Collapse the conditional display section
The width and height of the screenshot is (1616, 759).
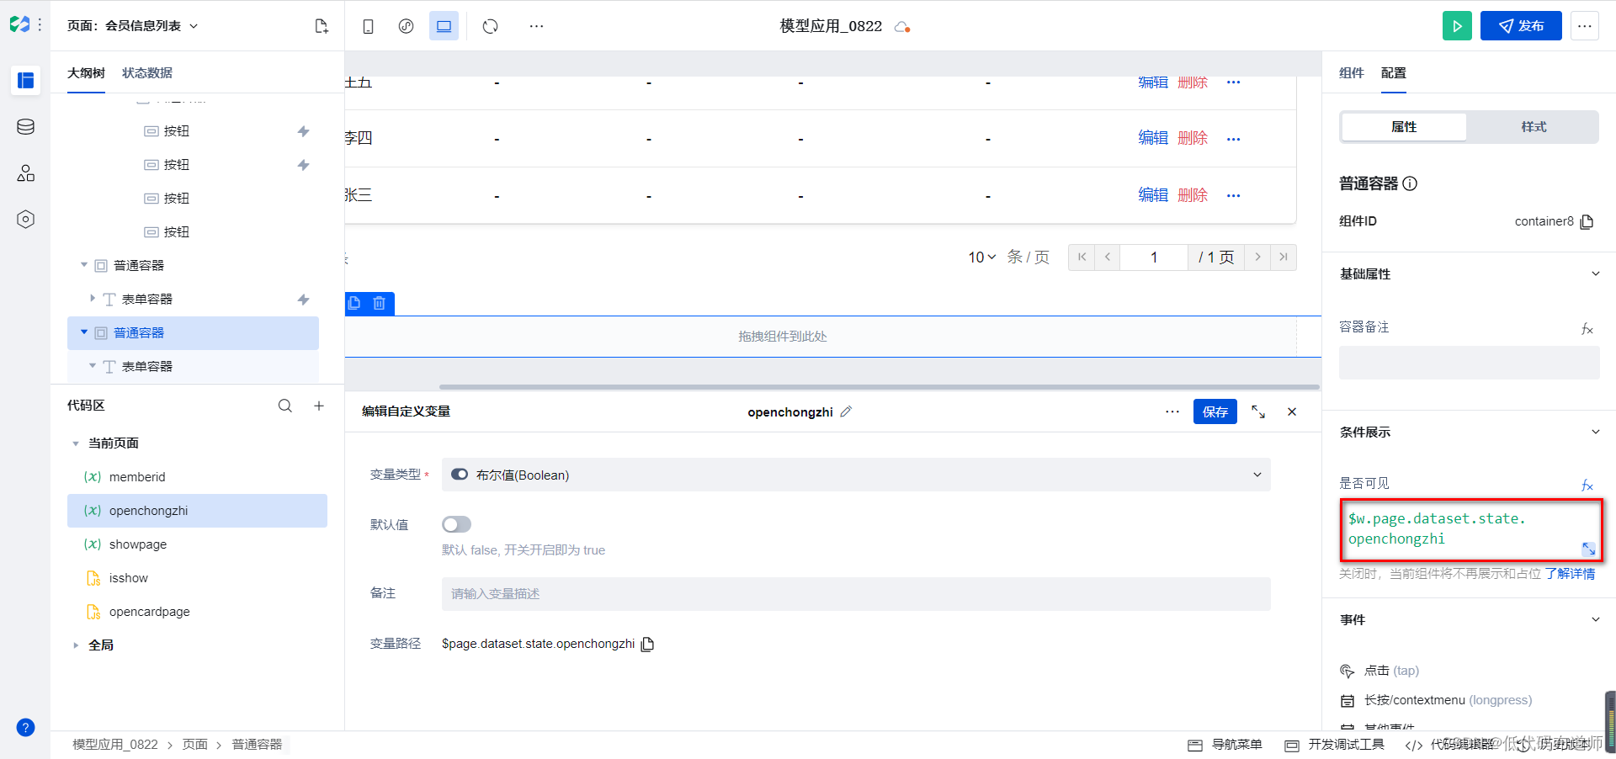click(1595, 432)
